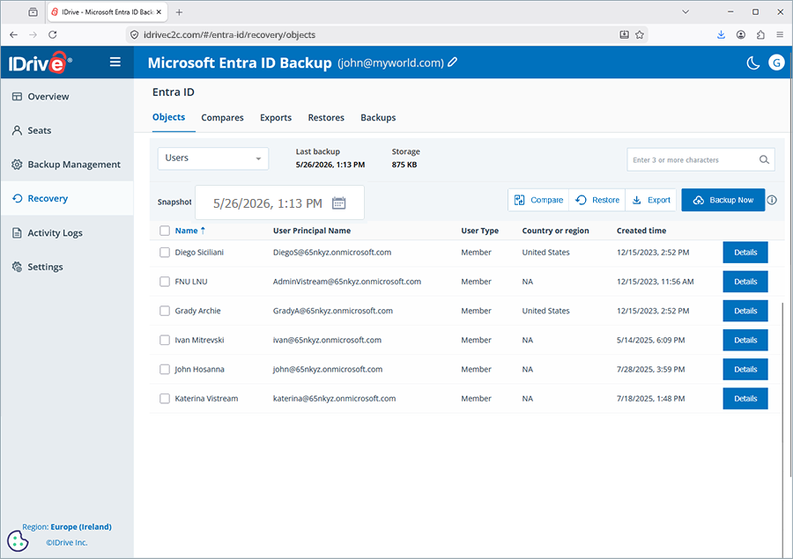View Details for Diego Siciliani
The image size is (793, 559).
(745, 252)
